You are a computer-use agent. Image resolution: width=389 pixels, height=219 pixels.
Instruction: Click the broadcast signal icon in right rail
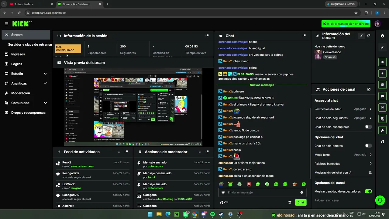point(382,107)
